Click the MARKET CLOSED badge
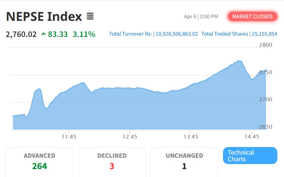Screen dimensions: 284x177 [252, 16]
